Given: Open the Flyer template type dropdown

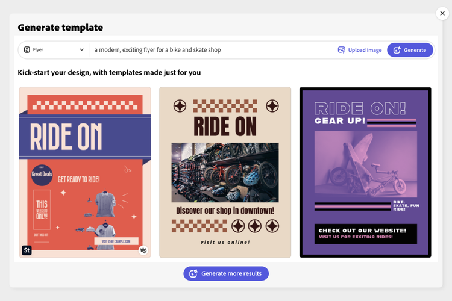Looking at the screenshot, I should coord(54,50).
